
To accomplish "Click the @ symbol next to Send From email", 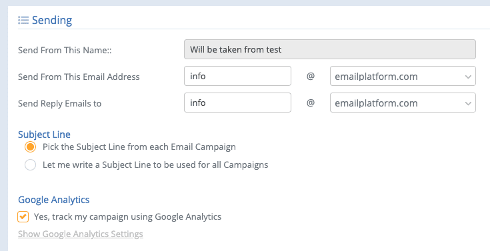I will (x=310, y=76).
